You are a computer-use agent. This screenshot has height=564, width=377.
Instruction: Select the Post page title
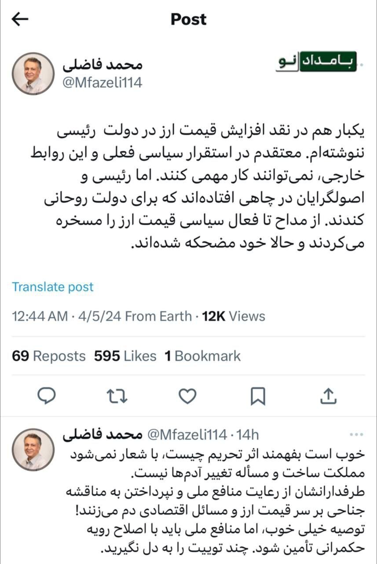coord(188,19)
